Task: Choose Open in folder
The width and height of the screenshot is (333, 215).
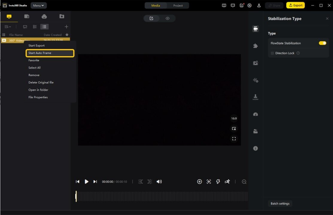Action: click(38, 90)
